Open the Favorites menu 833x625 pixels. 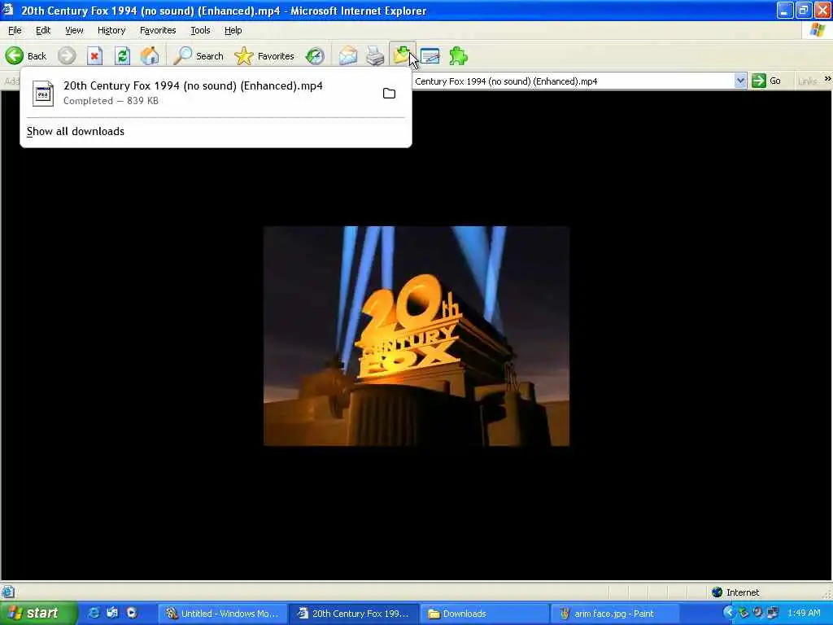[158, 30]
